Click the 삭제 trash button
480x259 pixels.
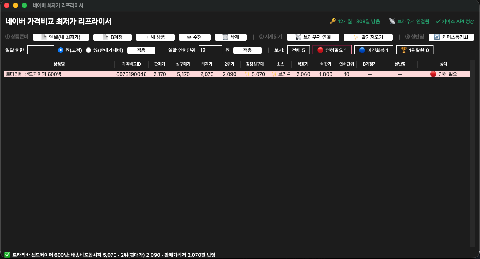(x=230, y=37)
